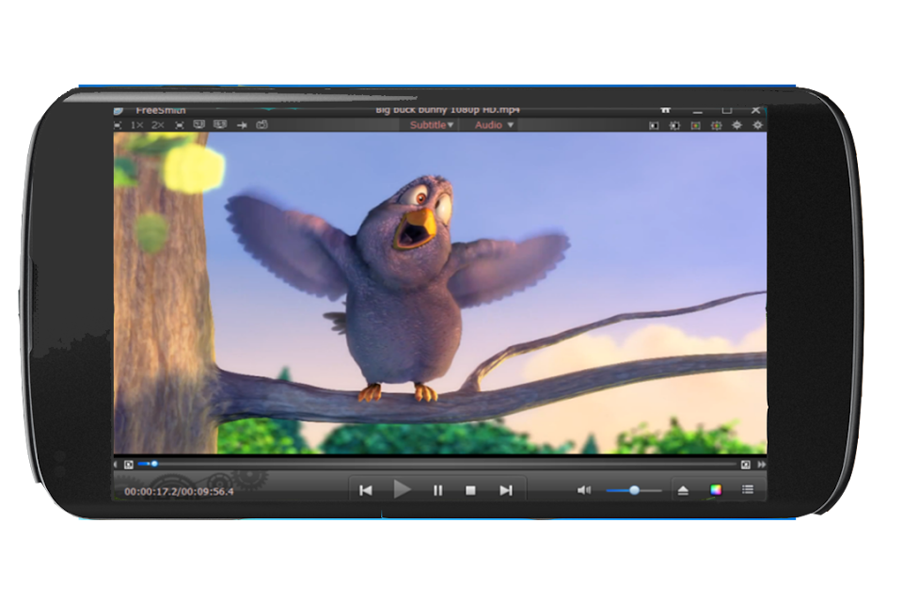The height and width of the screenshot is (602, 903).
Task: Maximize the player window
Action: pos(727,109)
